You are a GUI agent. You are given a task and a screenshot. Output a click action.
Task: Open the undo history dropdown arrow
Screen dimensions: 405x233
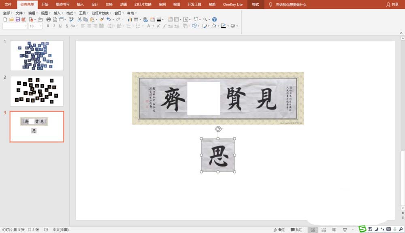(113, 19)
